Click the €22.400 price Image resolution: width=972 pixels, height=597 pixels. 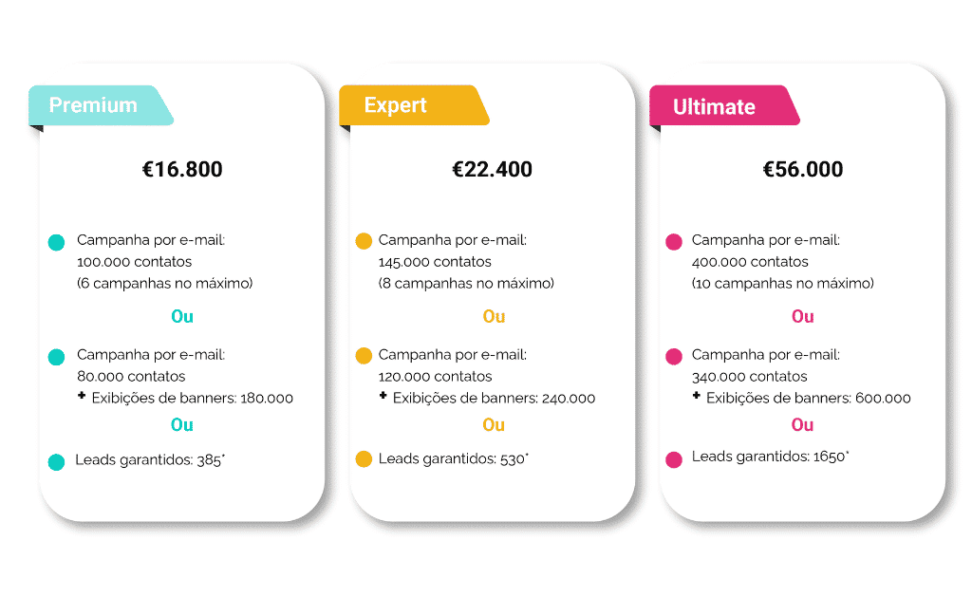[x=492, y=170]
